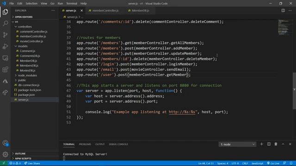Open errors and warnings count in status bar
The height and width of the screenshot is (166, 296).
pyautogui.click(x=15, y=163)
